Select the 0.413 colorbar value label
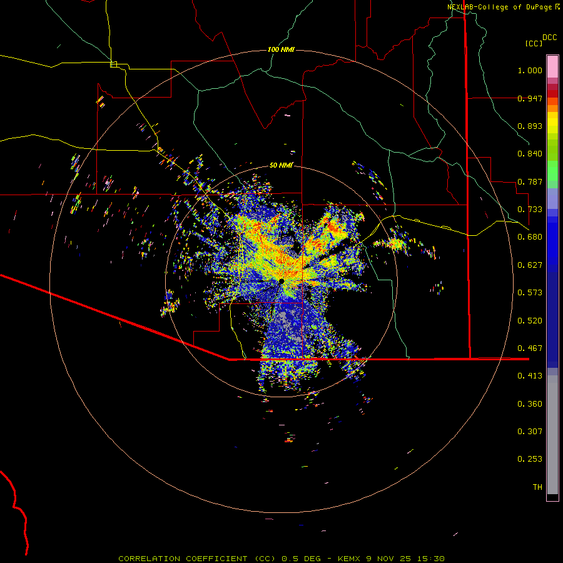Screen dimensions: 563x563 [x=530, y=376]
